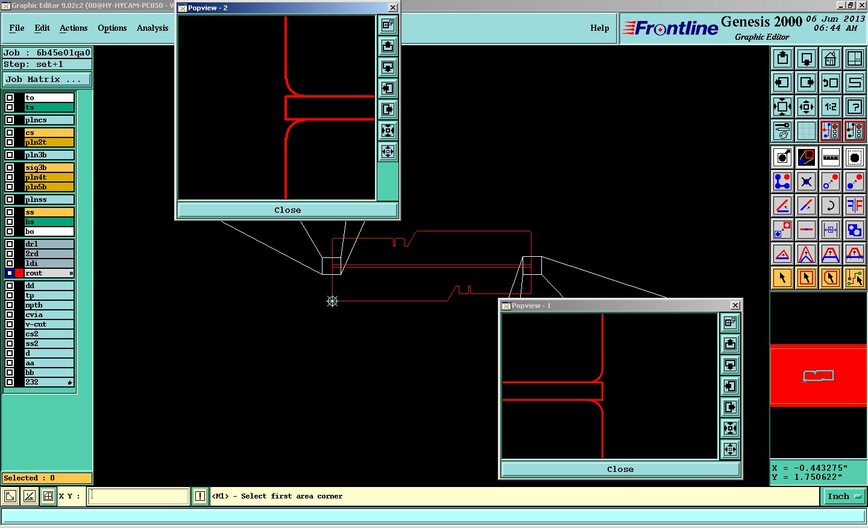Click the second icon in bottom-left bar
This screenshot has width=868, height=528.
pos(29,496)
